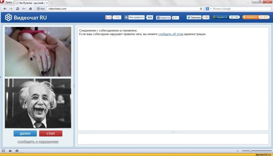
Task: Focus the videochatru.com address field
Action: 123,9
